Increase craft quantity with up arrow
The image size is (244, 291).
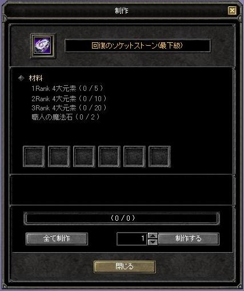click(x=153, y=236)
